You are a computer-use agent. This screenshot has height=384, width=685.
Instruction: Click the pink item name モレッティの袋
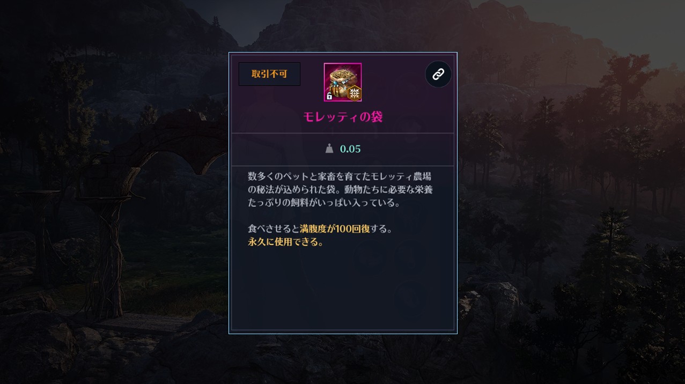click(343, 116)
